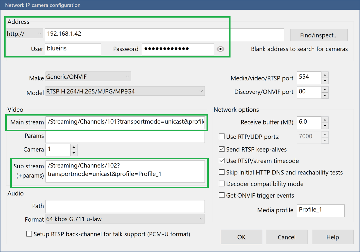This screenshot has height=252, width=360.
Task: Decrease the Receive buffer value
Action: [x=325, y=126]
